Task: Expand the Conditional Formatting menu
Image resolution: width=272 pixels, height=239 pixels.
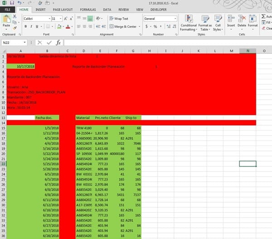Action: click(189, 23)
